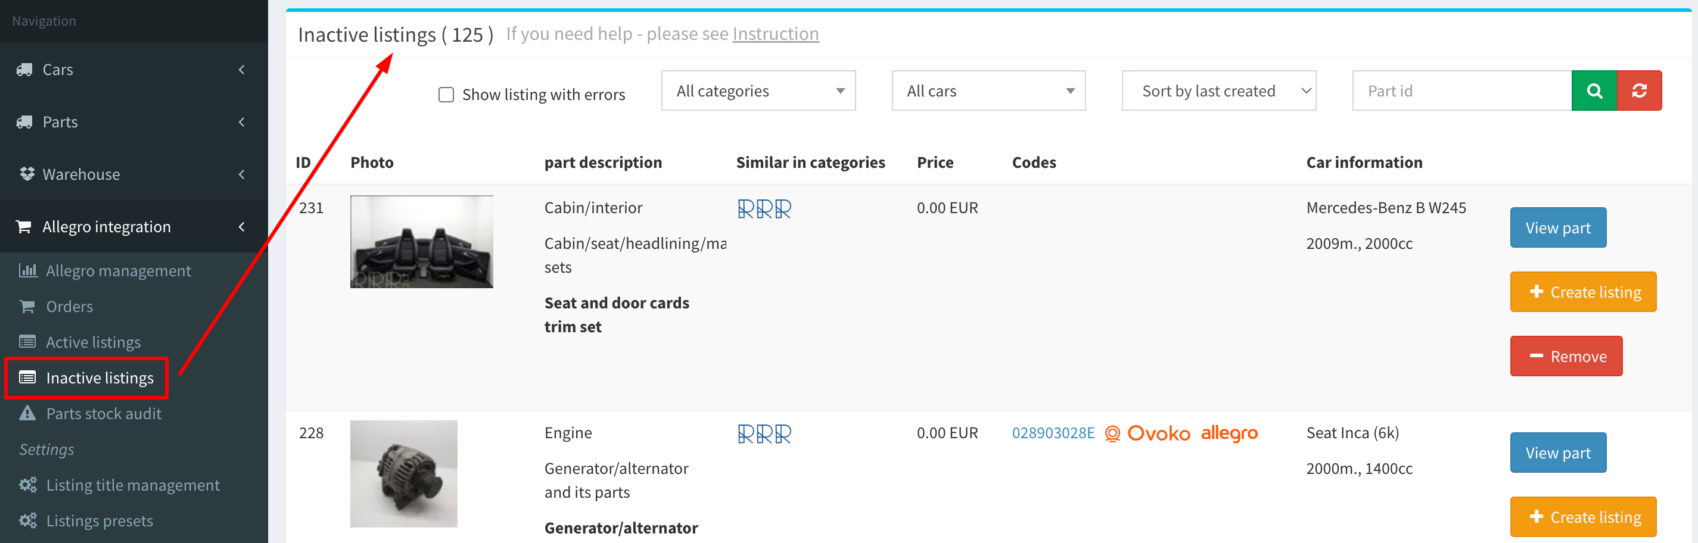Click Remove button on listing 231

pyautogui.click(x=1566, y=356)
